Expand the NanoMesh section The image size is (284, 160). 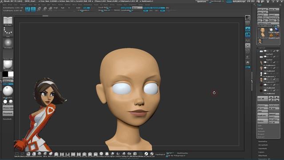[x=263, y=148]
